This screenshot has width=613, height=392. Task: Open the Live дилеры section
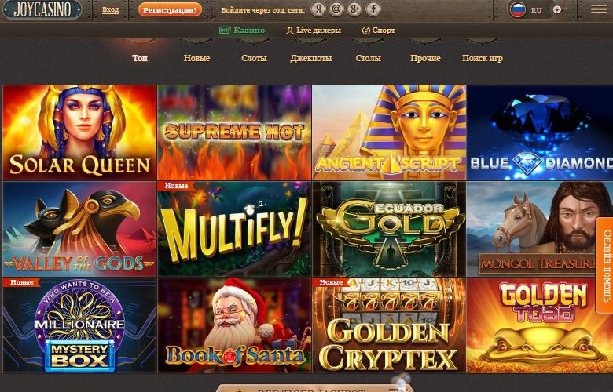pos(314,31)
